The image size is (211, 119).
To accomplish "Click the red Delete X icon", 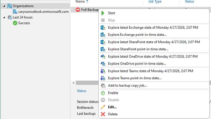I will tap(103, 114).
